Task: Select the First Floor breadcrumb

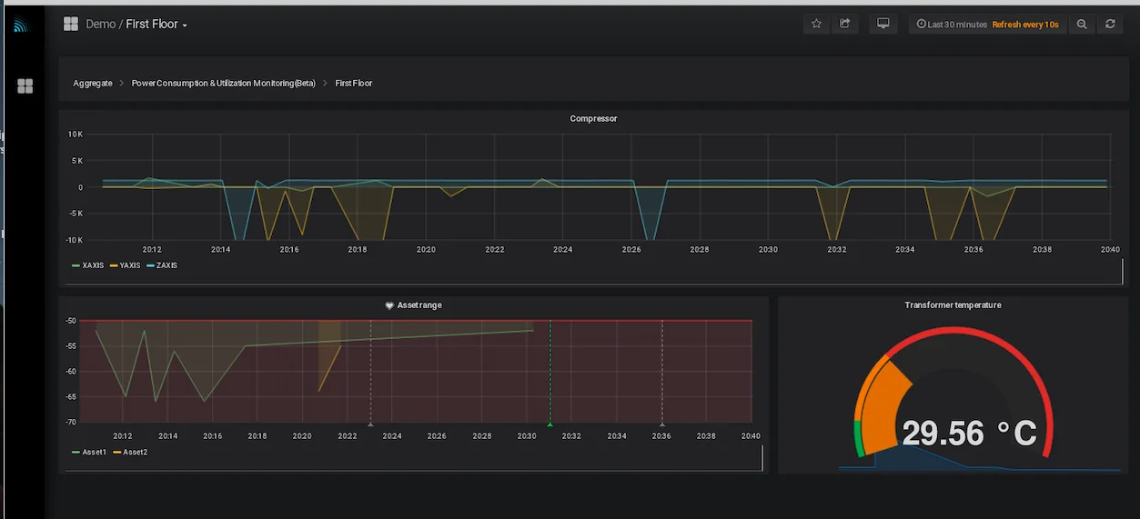Action: coord(354,83)
